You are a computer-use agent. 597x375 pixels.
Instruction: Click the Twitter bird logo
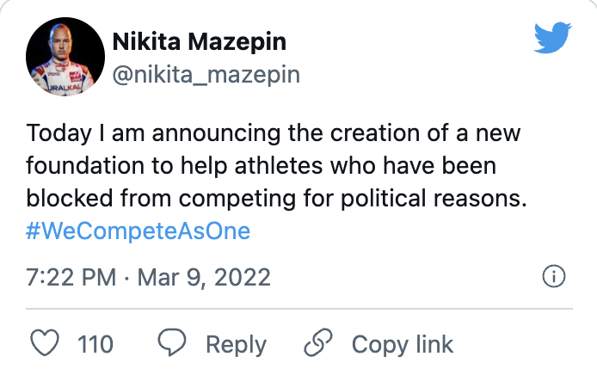[551, 36]
